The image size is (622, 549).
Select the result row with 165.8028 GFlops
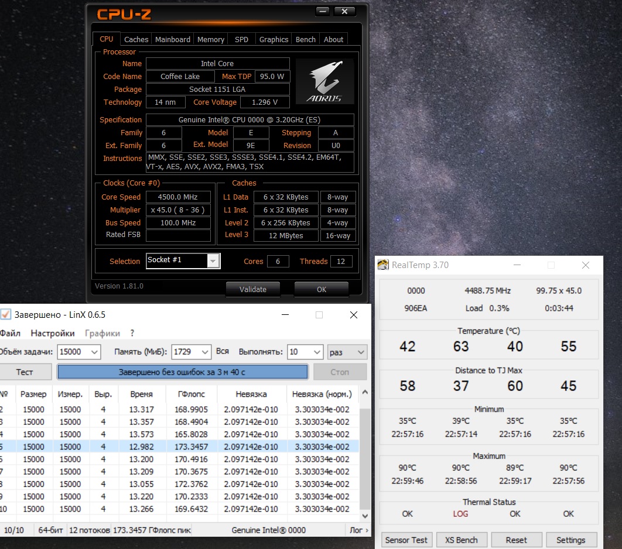click(x=179, y=434)
